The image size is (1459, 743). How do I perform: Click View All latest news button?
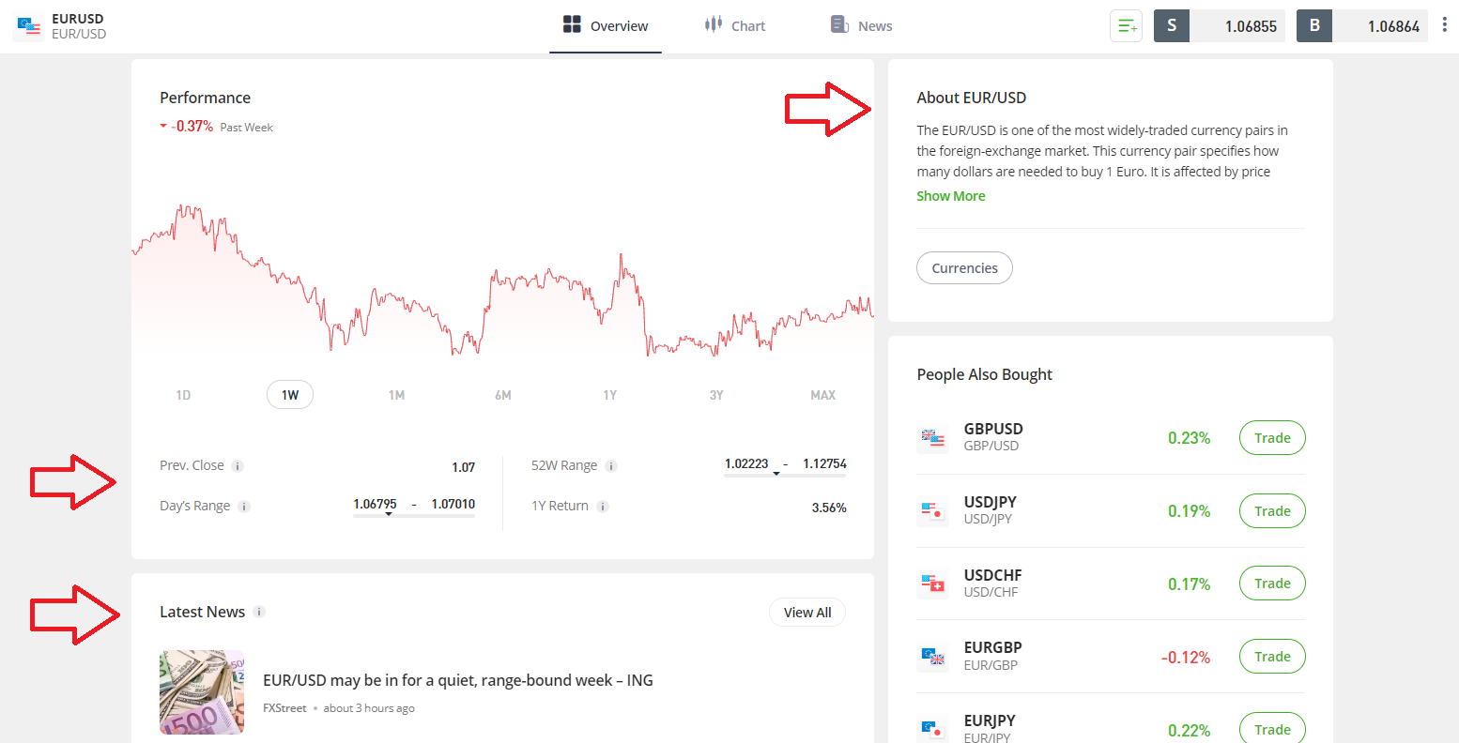click(x=807, y=613)
